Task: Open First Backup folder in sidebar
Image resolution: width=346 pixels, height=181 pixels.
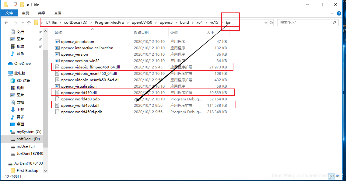Action: (27, 170)
